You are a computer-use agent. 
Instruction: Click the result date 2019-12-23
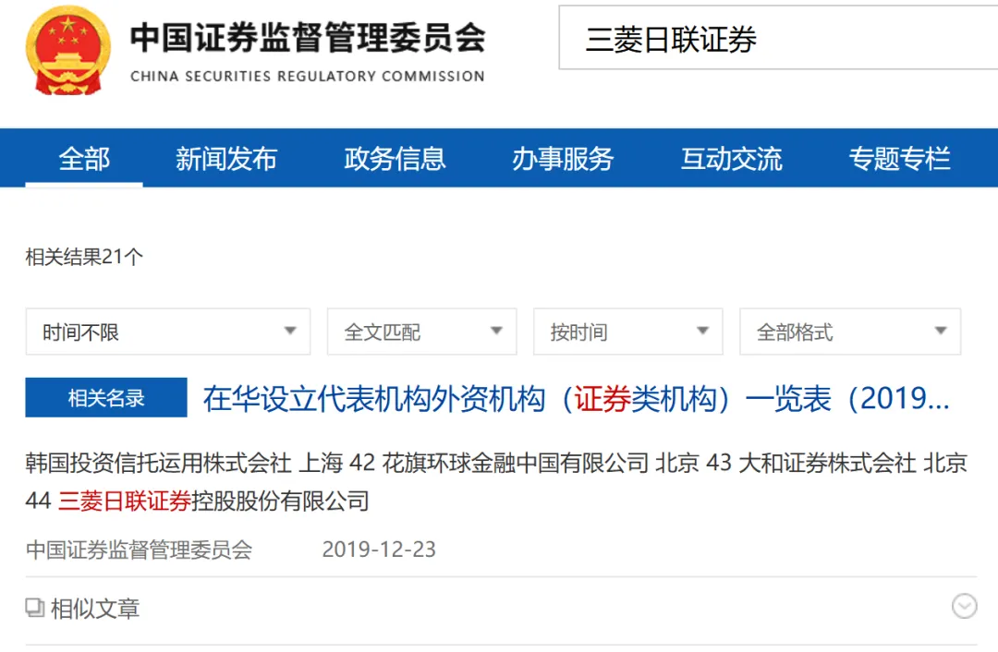click(379, 549)
